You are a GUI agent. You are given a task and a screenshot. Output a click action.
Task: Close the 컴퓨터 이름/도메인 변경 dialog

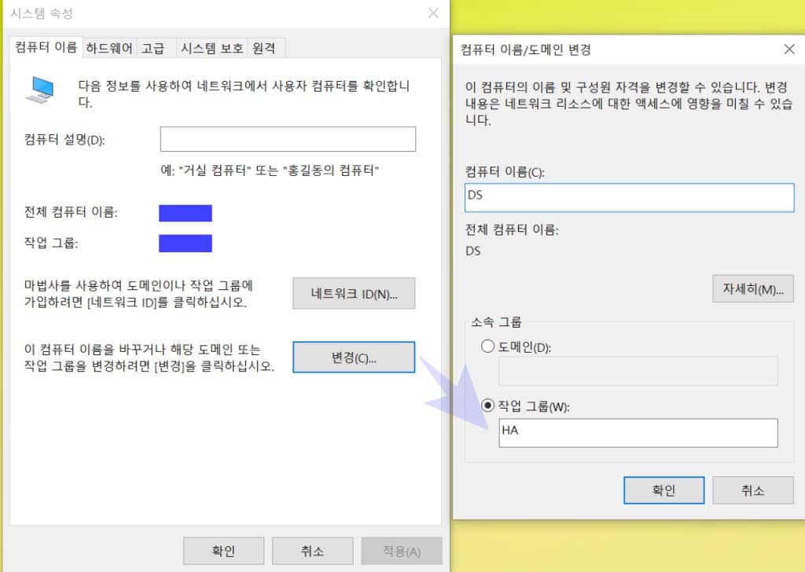[x=789, y=49]
